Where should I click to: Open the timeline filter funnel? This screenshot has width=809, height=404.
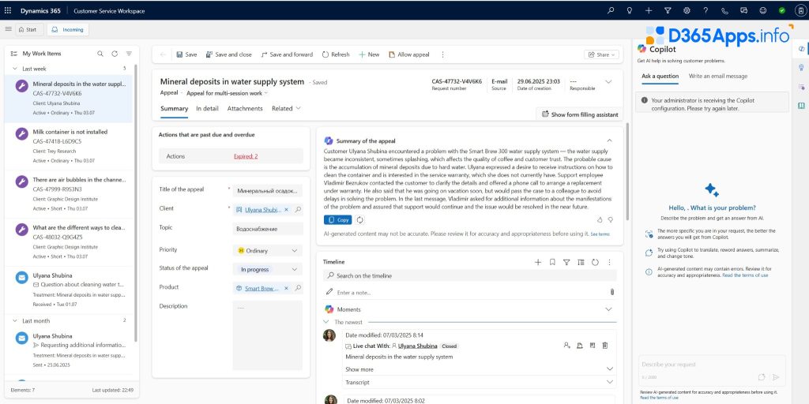(x=566, y=262)
